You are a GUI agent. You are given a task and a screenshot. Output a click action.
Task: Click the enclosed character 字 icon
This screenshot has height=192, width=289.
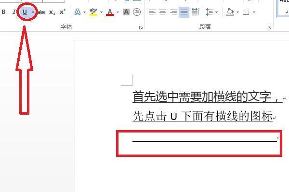[x=137, y=12]
